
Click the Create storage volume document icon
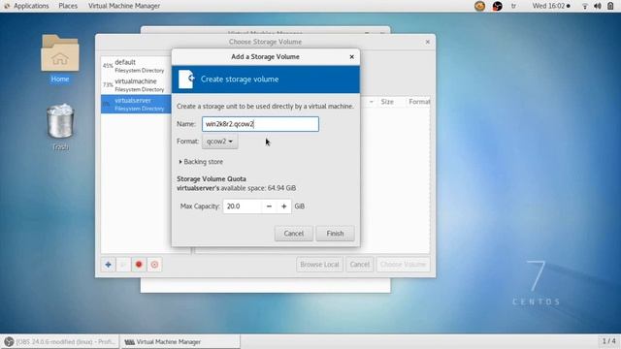point(185,79)
